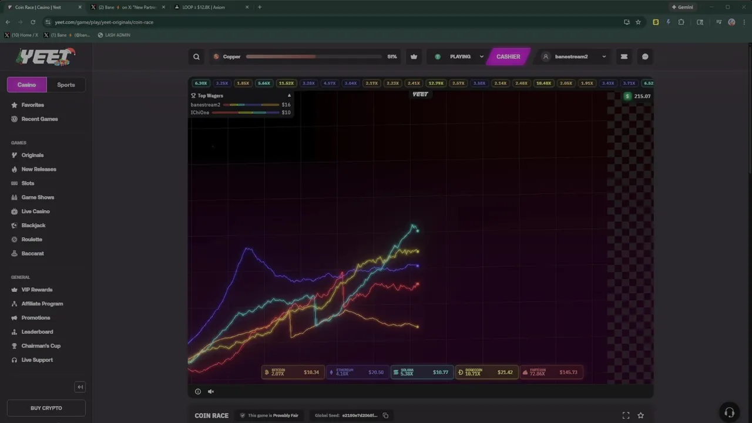Select the Bitcoin 2.07X bet card
The width and height of the screenshot is (752, 423).
(293, 372)
